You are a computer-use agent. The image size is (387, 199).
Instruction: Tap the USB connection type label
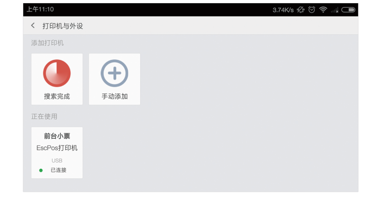pos(57,161)
